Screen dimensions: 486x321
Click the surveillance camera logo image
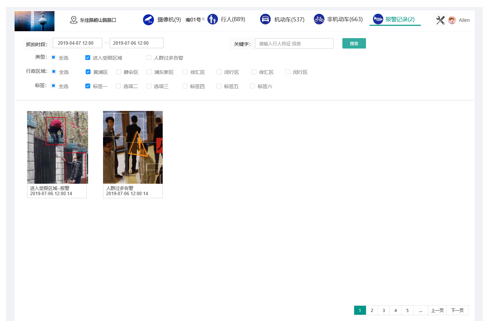(x=34, y=21)
